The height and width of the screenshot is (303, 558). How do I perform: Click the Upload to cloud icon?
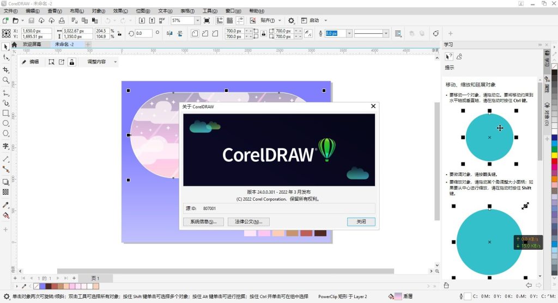52,21
